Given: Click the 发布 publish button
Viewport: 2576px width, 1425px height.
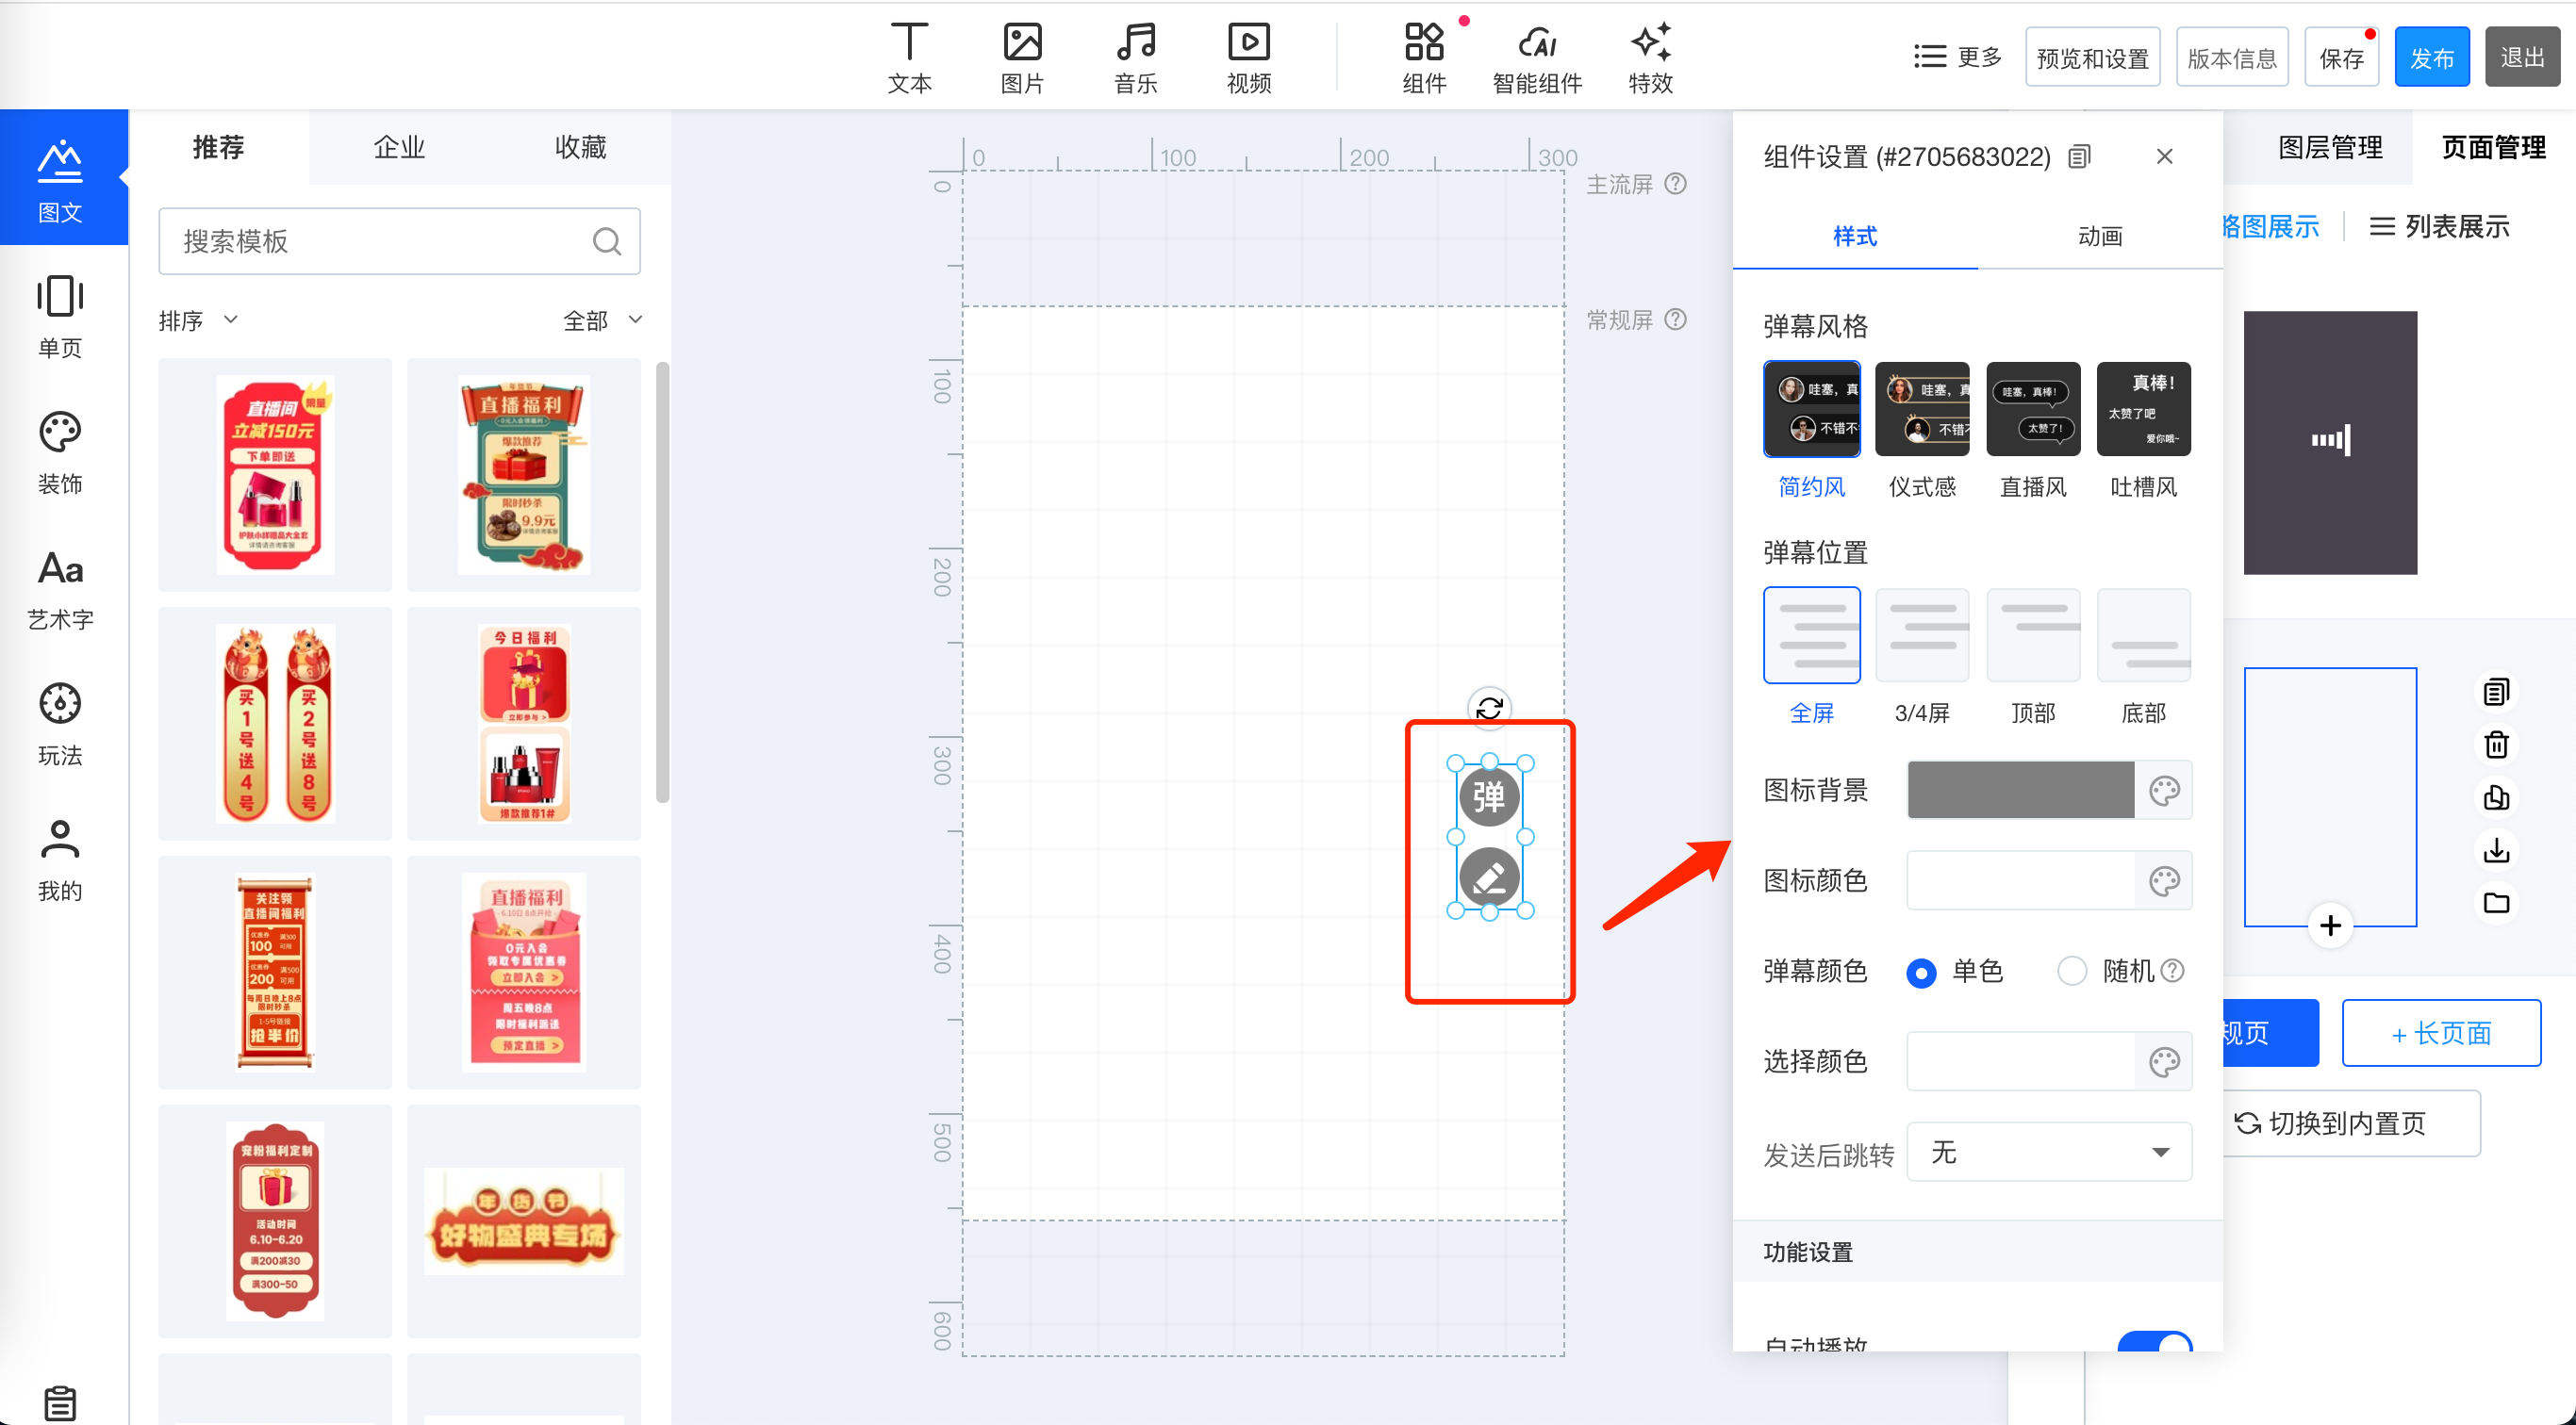Looking at the screenshot, I should [x=2430, y=57].
